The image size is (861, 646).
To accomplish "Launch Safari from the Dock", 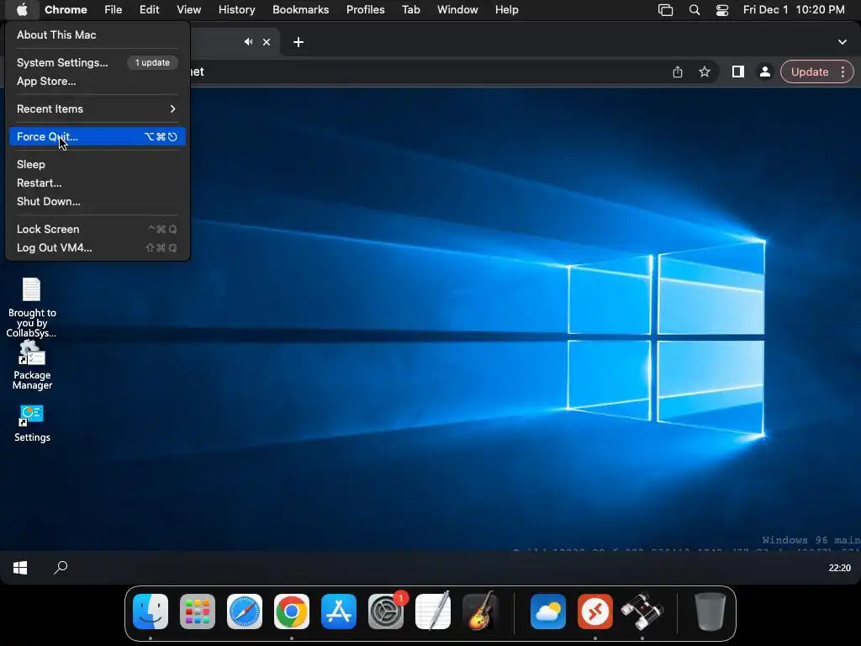I will (x=245, y=612).
